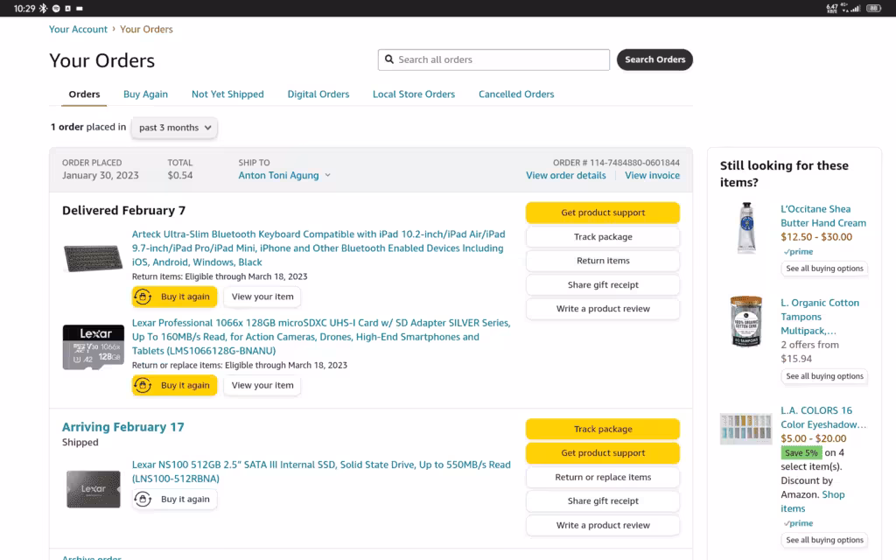This screenshot has height=560, width=896.
Task: Open L.A. COLORS 16 Color Eyeshadow link
Action: pos(823,417)
